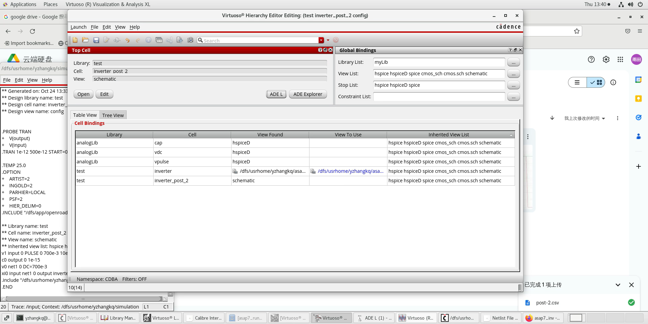
Task: Open search options small red arrow
Action: [328, 40]
